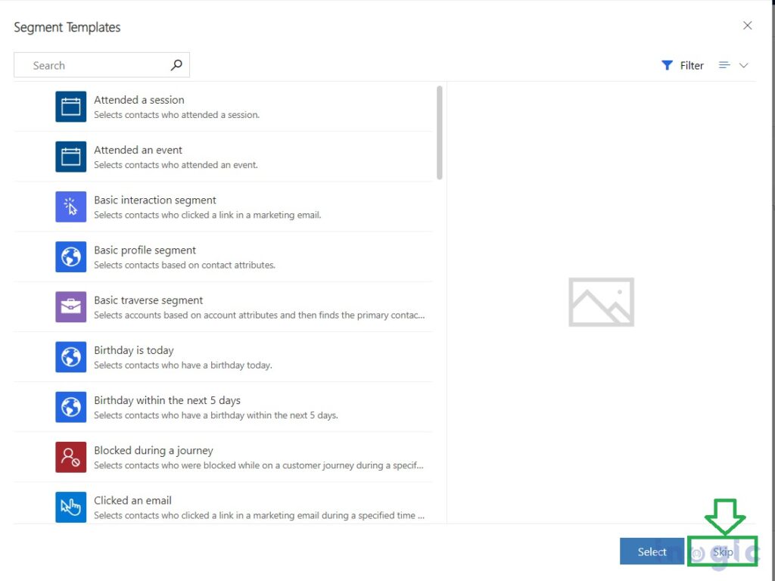Click the Basic profile segment globe icon
The image size is (775, 581).
[70, 256]
